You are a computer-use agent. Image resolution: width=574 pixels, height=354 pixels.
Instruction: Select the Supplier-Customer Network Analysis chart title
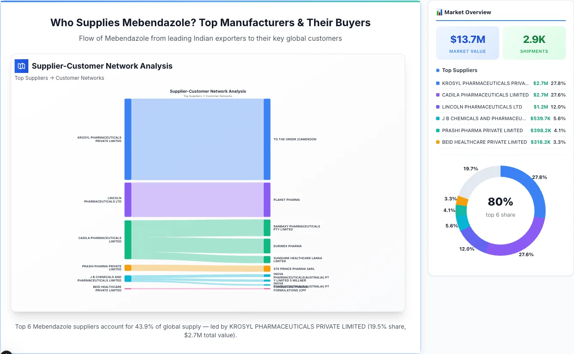pos(208,91)
